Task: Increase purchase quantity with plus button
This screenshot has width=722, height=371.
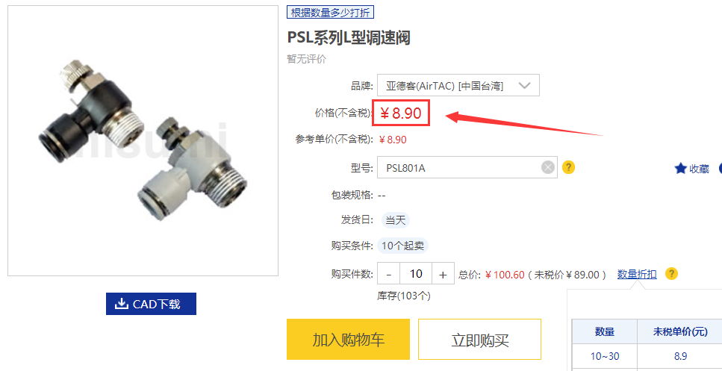Action: 443,275
